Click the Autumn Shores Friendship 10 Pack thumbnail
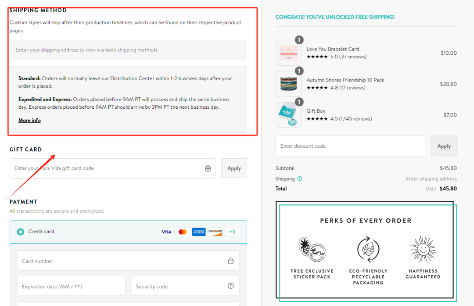Viewport: 474px width, 306px height. click(x=288, y=84)
